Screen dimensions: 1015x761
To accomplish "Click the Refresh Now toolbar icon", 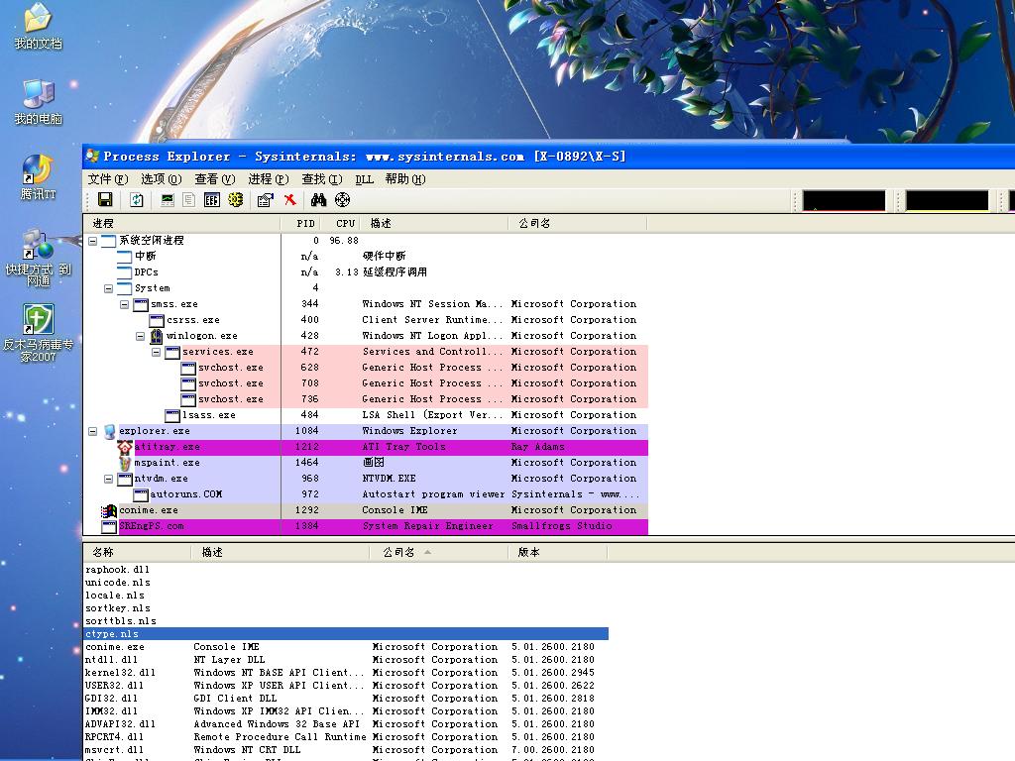I will (137, 200).
